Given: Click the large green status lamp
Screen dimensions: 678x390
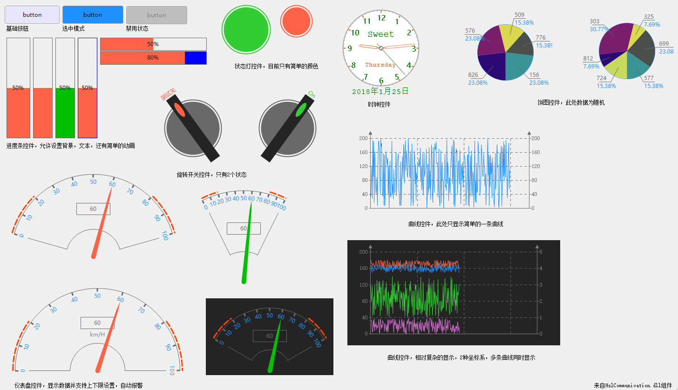Looking at the screenshot, I should coord(246,29).
